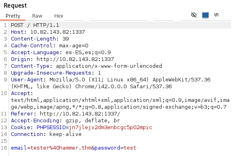The image size is (232, 156).
Task: Switch to the Raw tab
Action: 37,16
